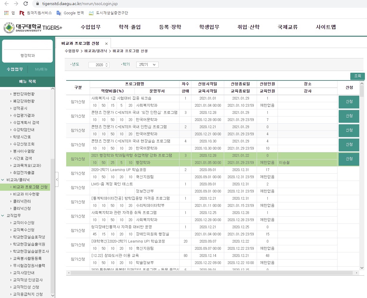Open the 원격지원서비스 bookmark

pos(36,13)
